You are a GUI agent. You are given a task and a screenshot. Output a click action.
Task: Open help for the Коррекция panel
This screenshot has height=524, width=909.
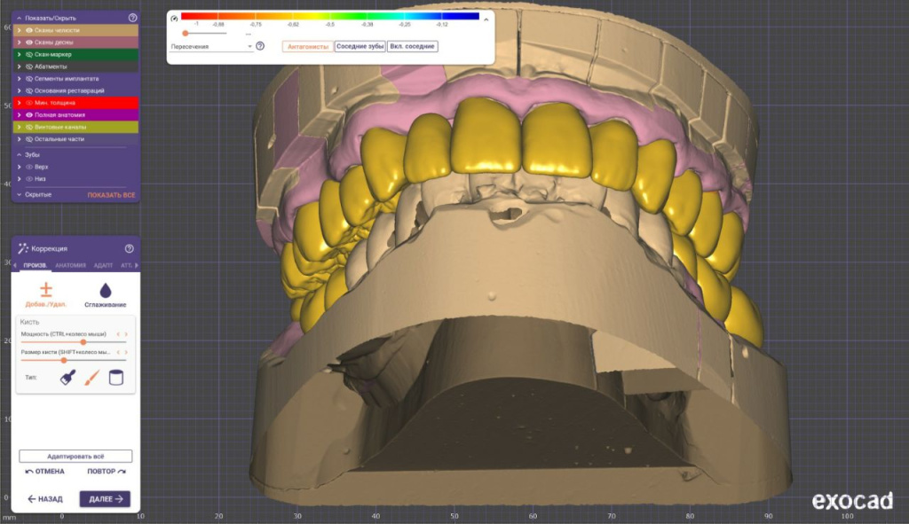130,249
